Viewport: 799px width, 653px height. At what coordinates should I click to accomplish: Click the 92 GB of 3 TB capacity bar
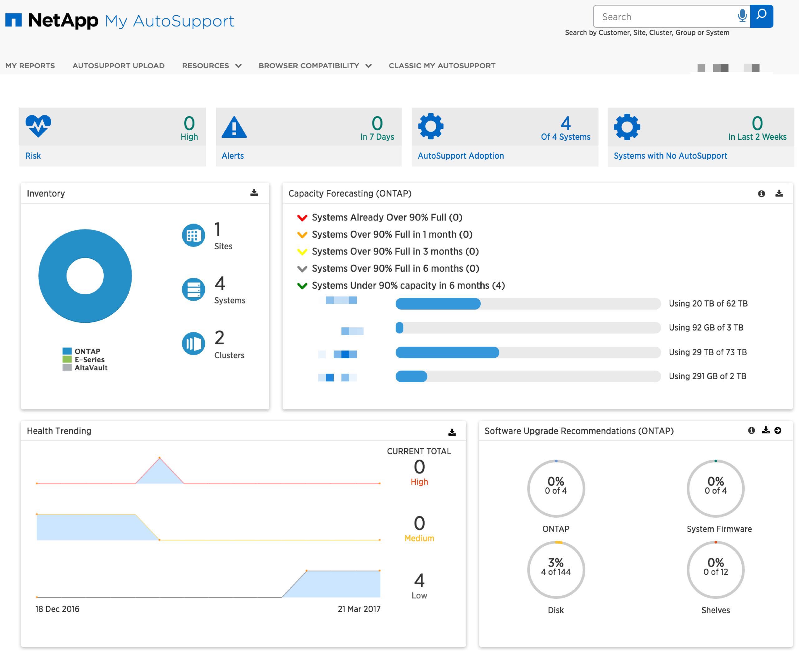[x=528, y=328]
